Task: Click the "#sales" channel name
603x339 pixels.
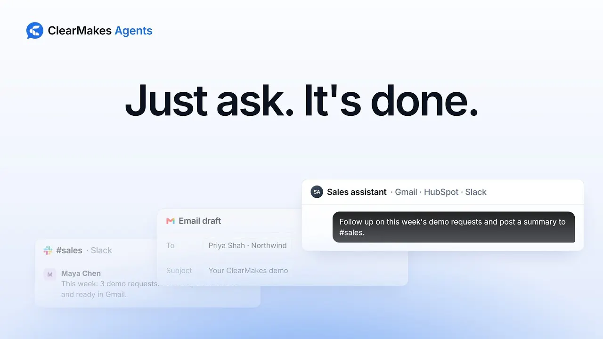Action: point(69,250)
